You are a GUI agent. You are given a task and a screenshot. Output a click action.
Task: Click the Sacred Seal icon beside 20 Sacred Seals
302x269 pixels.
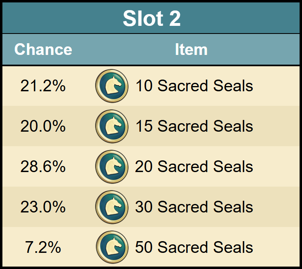point(112,167)
